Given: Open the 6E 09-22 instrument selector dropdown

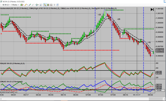Looking at the screenshot, I should pos(6,5).
